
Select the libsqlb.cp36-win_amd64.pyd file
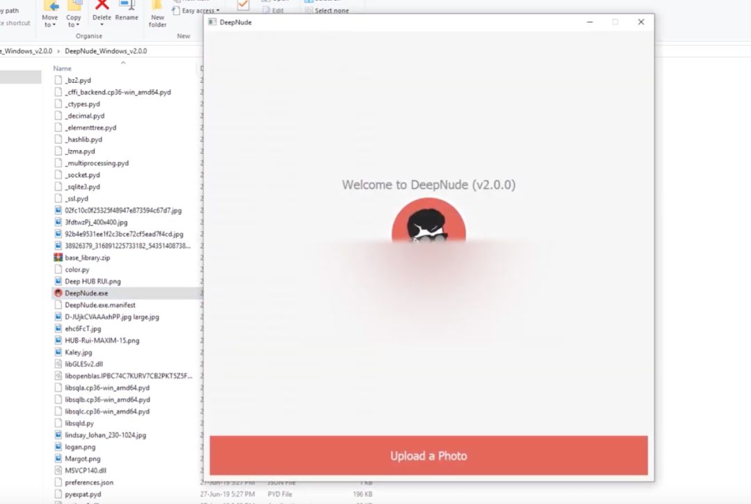[x=107, y=399]
